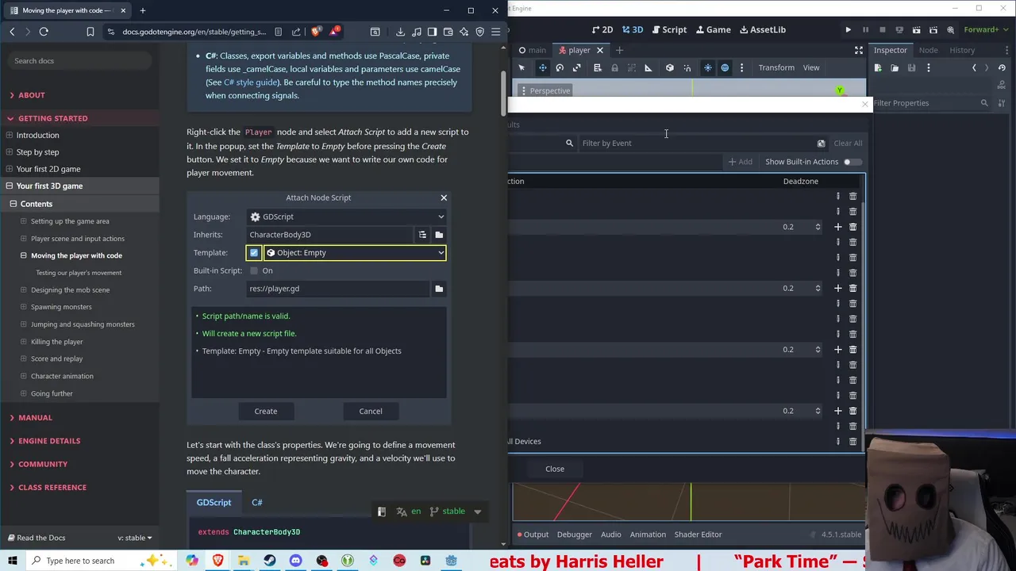Open the History dock tab

962,50
